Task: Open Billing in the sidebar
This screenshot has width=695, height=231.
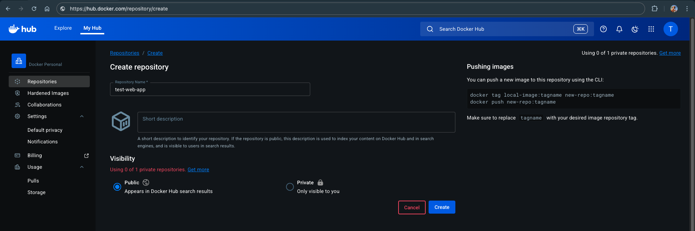Action: coord(35,155)
